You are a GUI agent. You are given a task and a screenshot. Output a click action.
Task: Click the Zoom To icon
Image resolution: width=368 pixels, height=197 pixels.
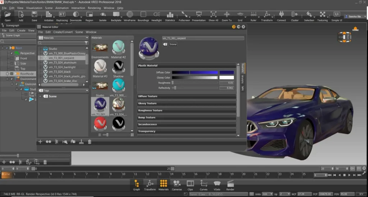tap(227, 14)
